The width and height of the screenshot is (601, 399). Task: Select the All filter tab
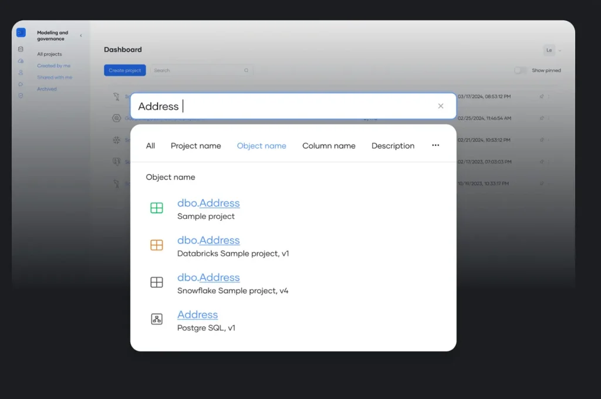pos(150,146)
